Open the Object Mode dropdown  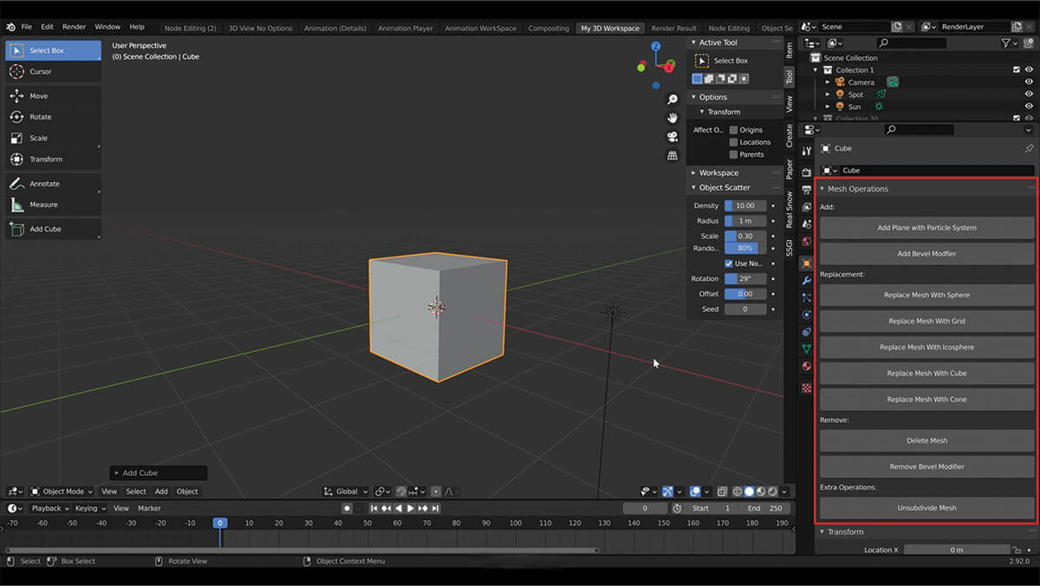62,492
